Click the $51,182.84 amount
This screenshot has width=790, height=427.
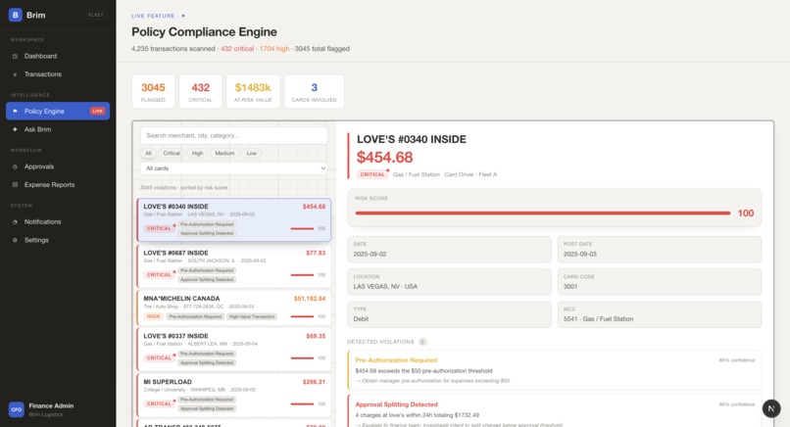[x=310, y=299]
